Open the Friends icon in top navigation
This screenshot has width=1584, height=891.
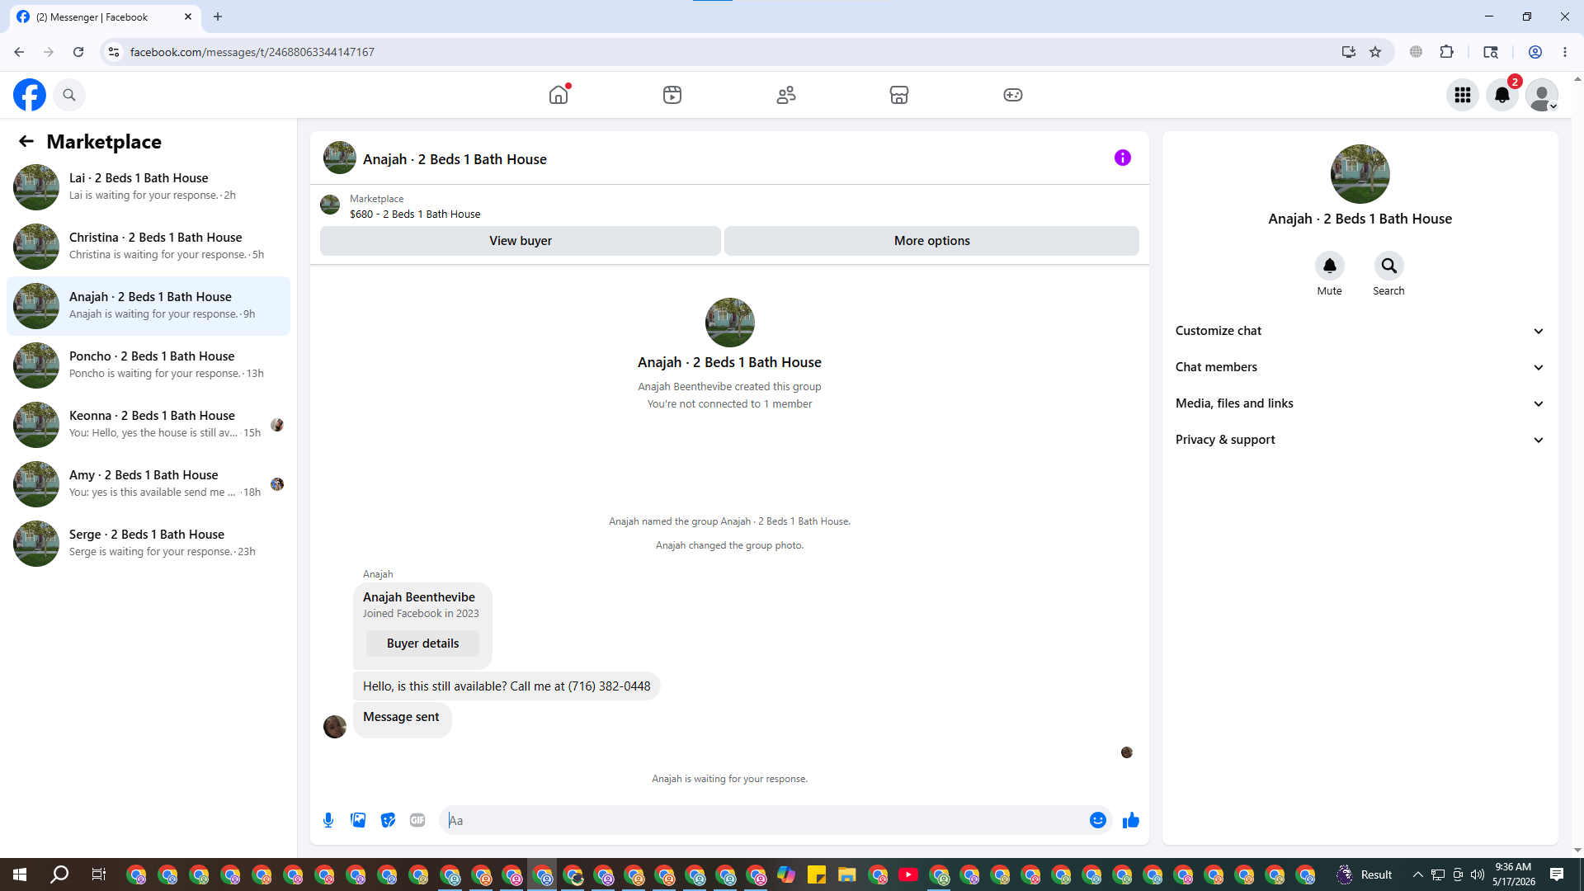click(x=786, y=95)
